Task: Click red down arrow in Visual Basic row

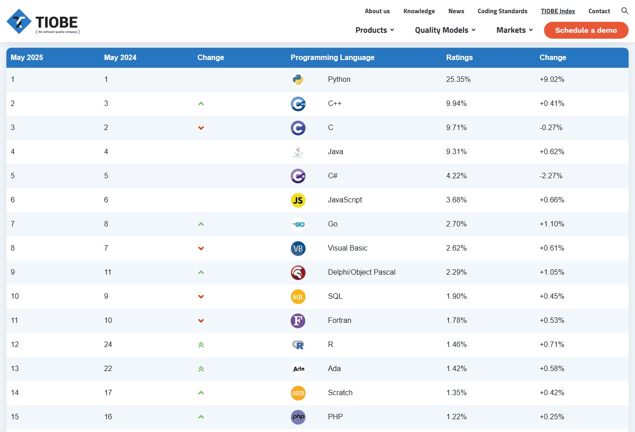Action: tap(201, 248)
